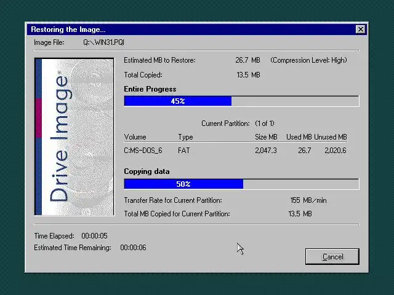
Task: Click the Restoring the Image title bar text
Action: coord(68,29)
